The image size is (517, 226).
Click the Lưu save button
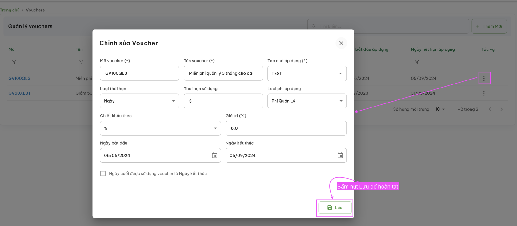[335, 208]
